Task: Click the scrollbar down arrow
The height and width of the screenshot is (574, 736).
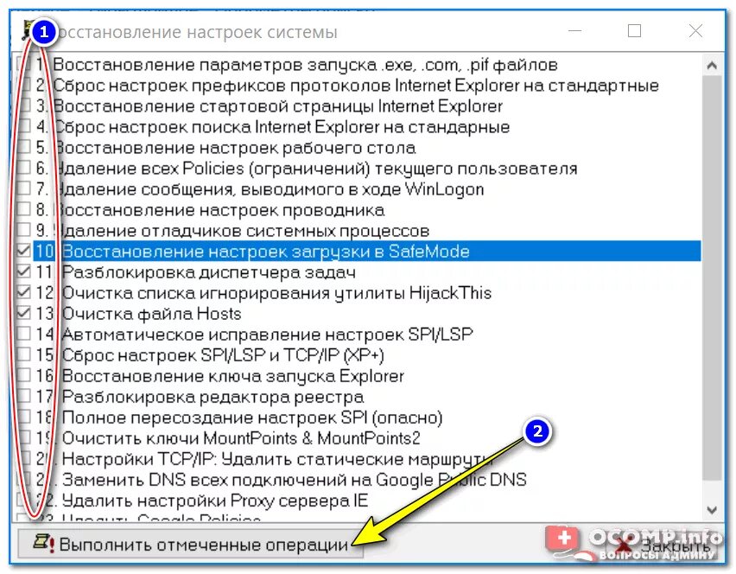Action: pyautogui.click(x=712, y=510)
